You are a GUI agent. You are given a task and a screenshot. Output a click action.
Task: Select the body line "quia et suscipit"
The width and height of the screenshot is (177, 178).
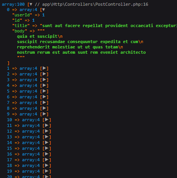(x=37, y=36)
